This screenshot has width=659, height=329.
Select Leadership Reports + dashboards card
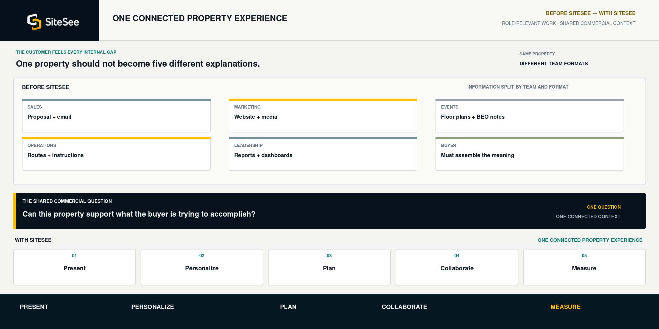click(323, 154)
